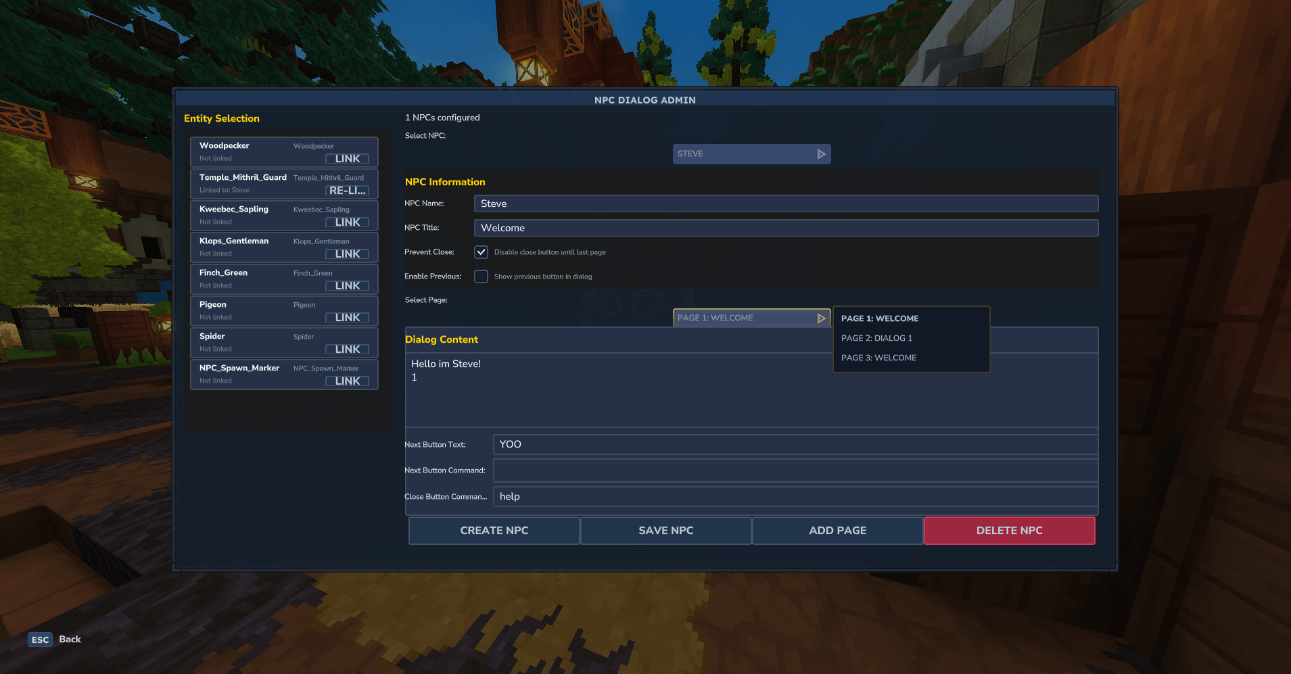The width and height of the screenshot is (1291, 674).
Task: Click the LINK button for Woodpecker
Action: (347, 159)
